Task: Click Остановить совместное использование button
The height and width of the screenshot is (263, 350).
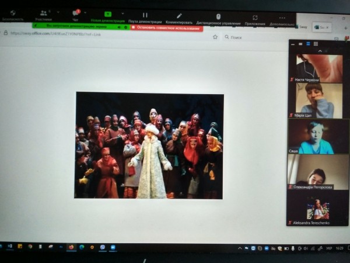Action: point(166,28)
